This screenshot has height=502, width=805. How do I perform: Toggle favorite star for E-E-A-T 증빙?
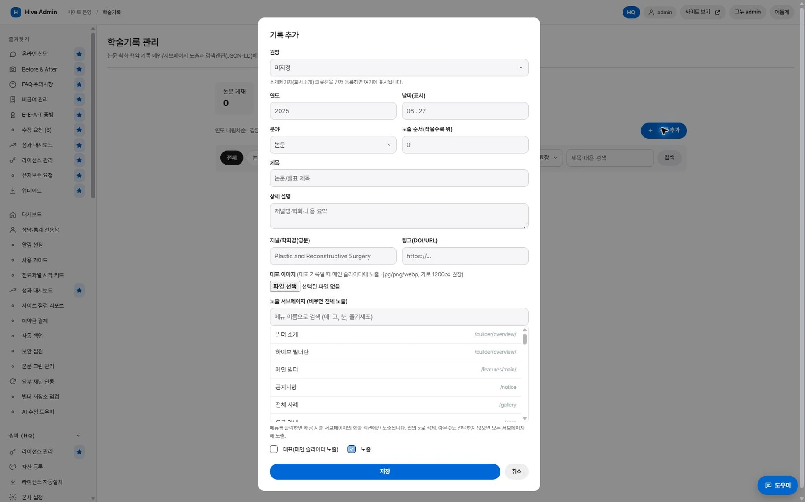click(x=79, y=115)
